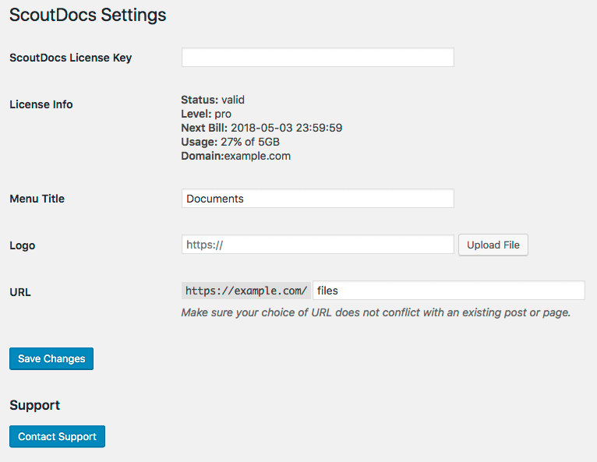Click the Logo URL field
597x462 pixels.
[x=317, y=245]
